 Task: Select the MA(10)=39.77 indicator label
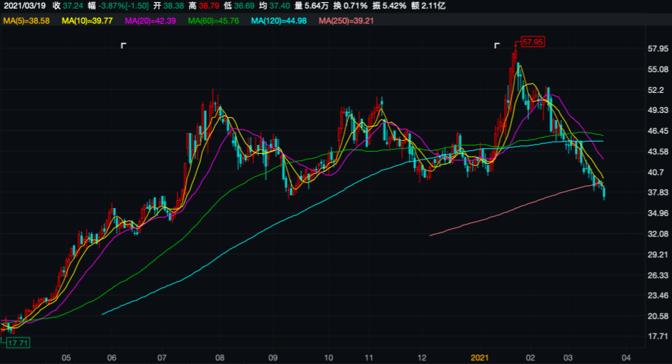tap(87, 21)
